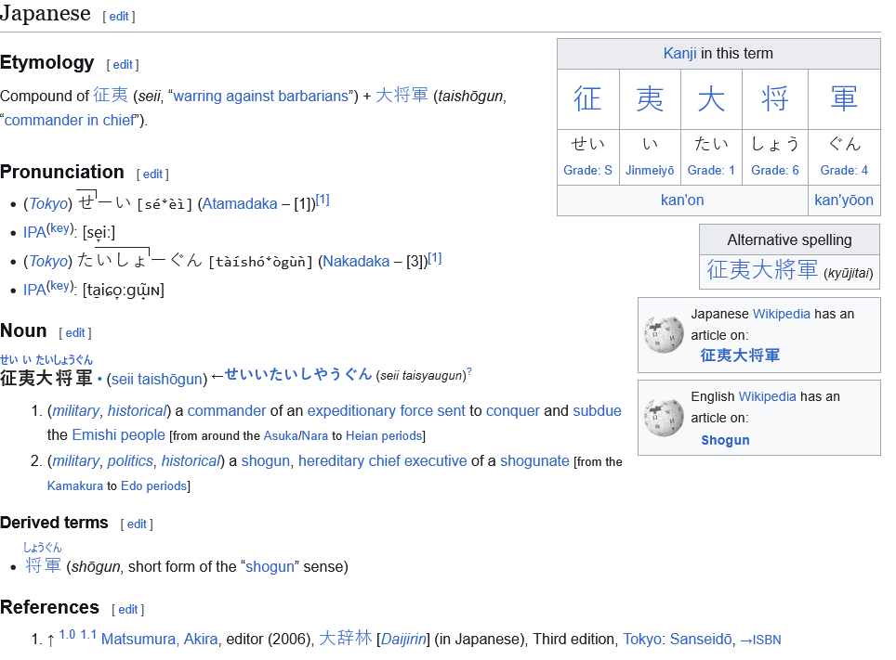
Task: Open the kanji 征 in the table
Action: pos(587,98)
